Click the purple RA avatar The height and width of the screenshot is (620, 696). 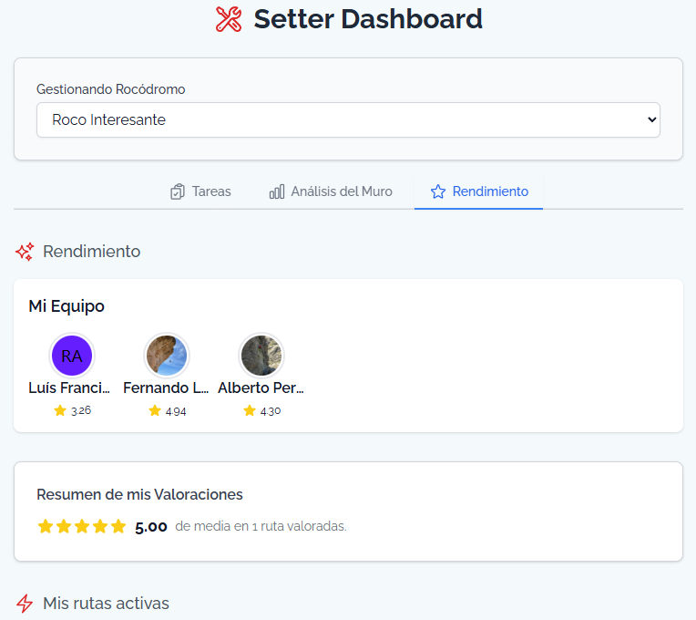coord(72,356)
